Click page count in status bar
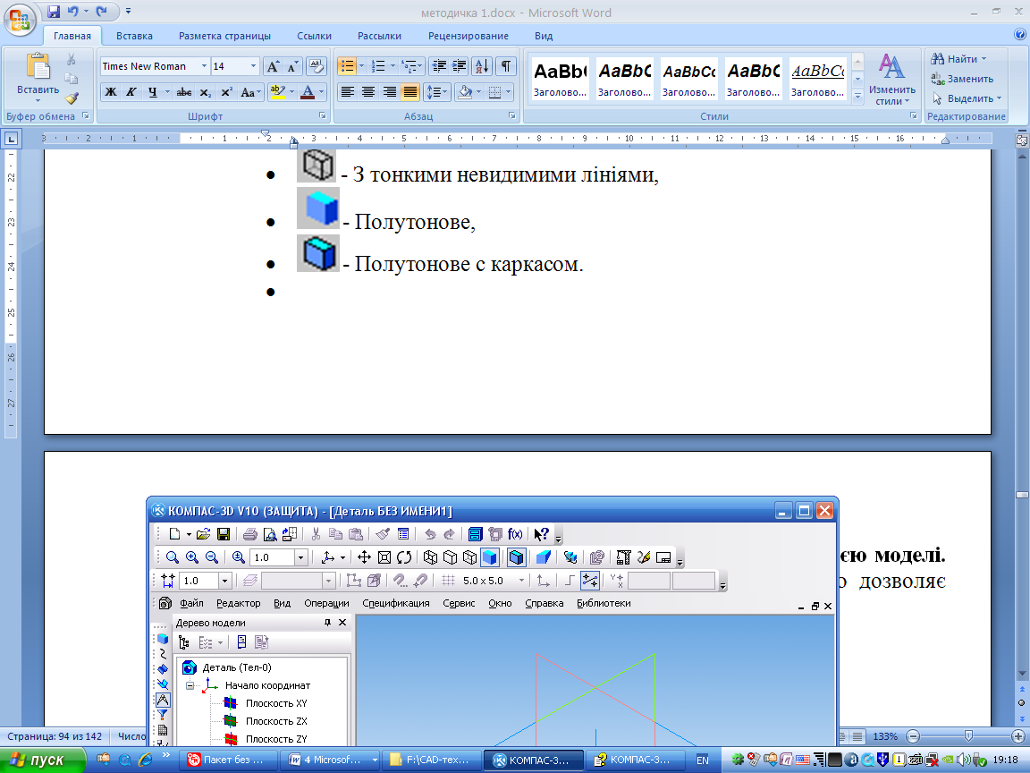The height and width of the screenshot is (773, 1030). pyautogui.click(x=55, y=736)
